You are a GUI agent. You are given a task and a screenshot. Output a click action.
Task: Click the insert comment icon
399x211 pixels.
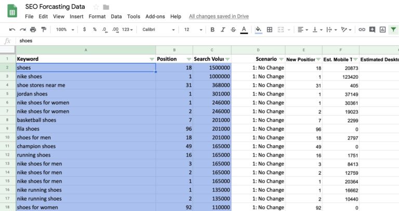coord(373,30)
